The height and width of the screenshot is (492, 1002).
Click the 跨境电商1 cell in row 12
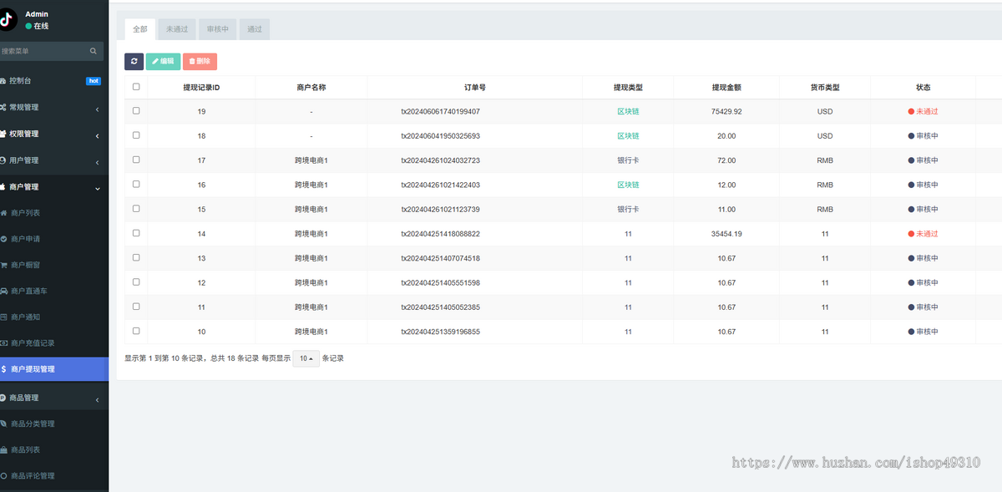[x=311, y=282]
